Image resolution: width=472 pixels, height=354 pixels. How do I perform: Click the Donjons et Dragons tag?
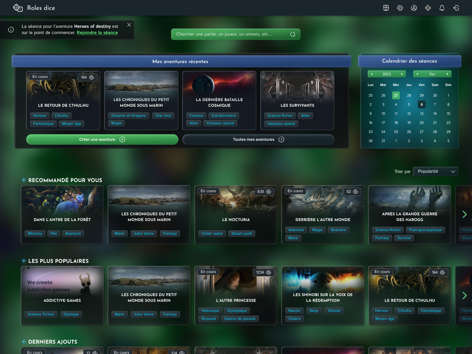[129, 116]
